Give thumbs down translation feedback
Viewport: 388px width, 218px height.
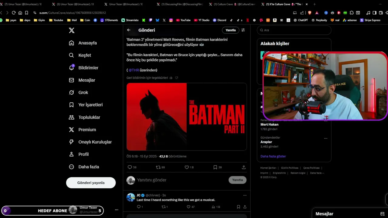pyautogui.click(x=176, y=78)
